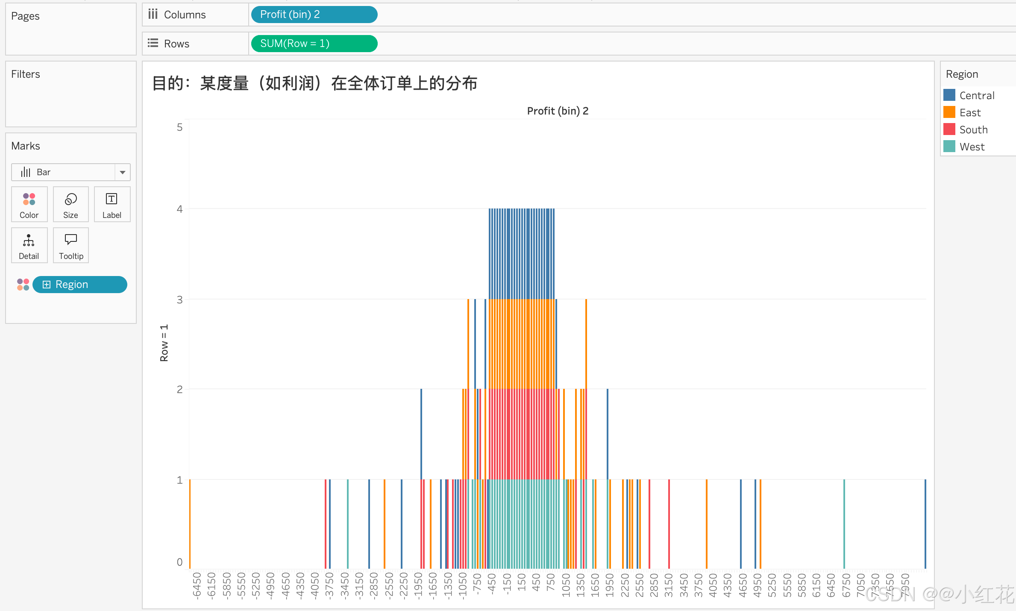Click the Bar mark type arrow
The image size is (1016, 611).
123,172
